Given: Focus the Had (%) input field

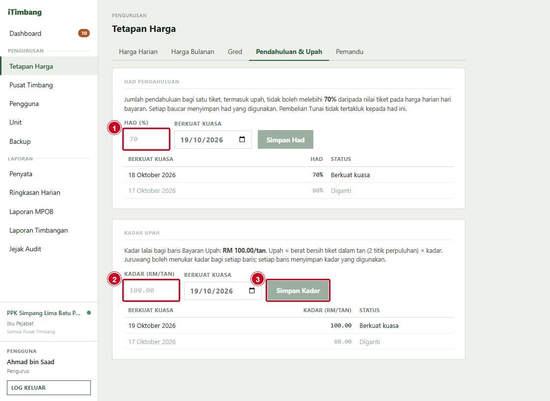Looking at the screenshot, I should pos(146,139).
